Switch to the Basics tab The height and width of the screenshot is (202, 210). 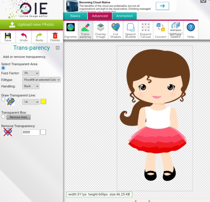75,16
